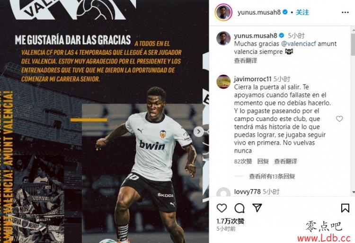Click the verified badge beside header username
Viewport: 355px width, 243px height.
[285, 12]
